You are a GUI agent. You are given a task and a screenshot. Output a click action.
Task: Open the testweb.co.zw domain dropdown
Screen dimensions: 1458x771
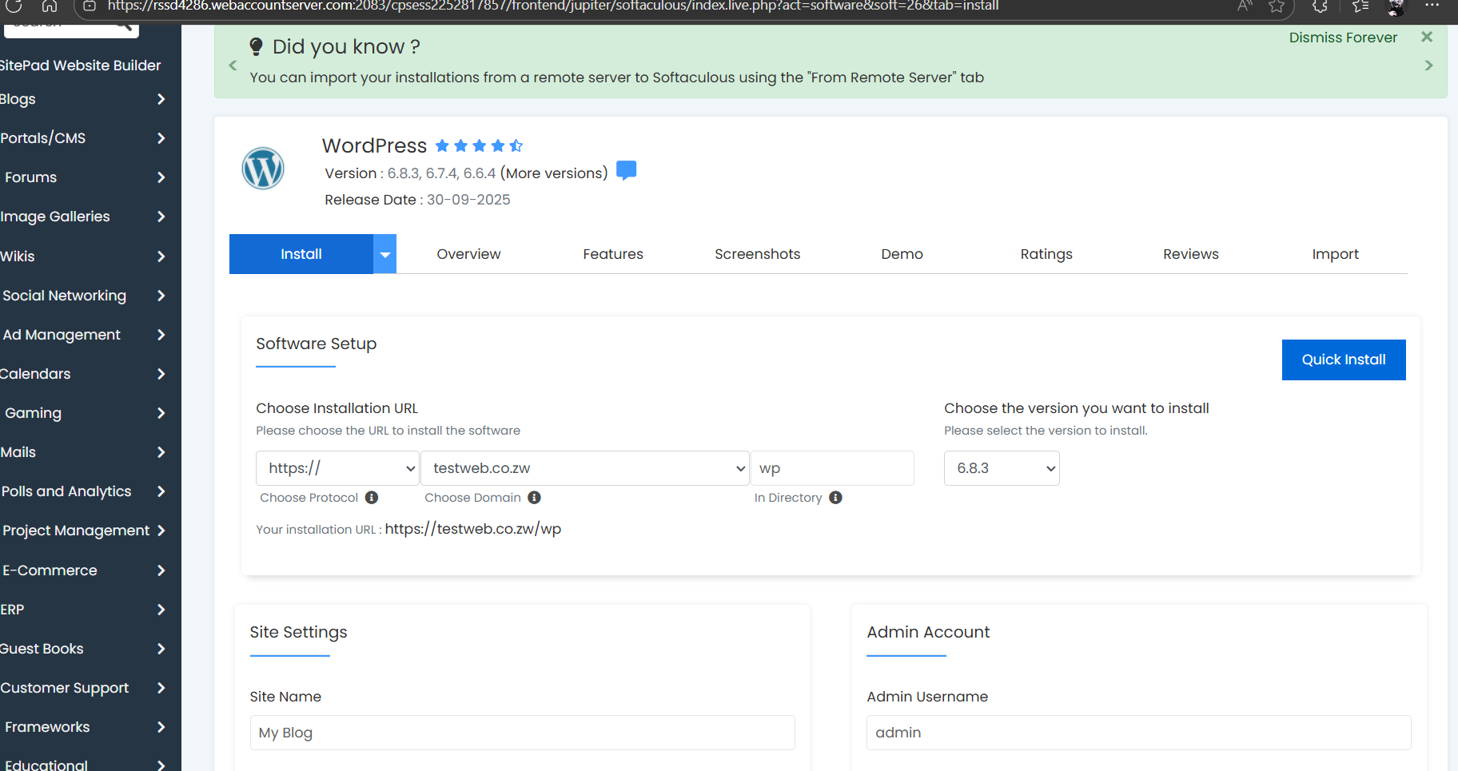(x=584, y=468)
